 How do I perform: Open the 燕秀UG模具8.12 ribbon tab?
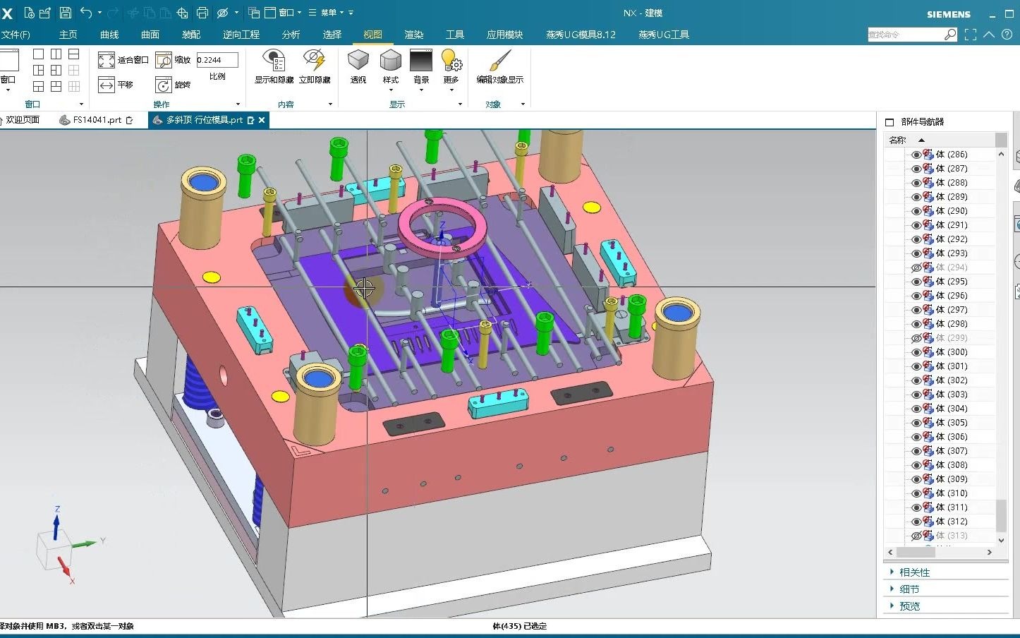[580, 34]
